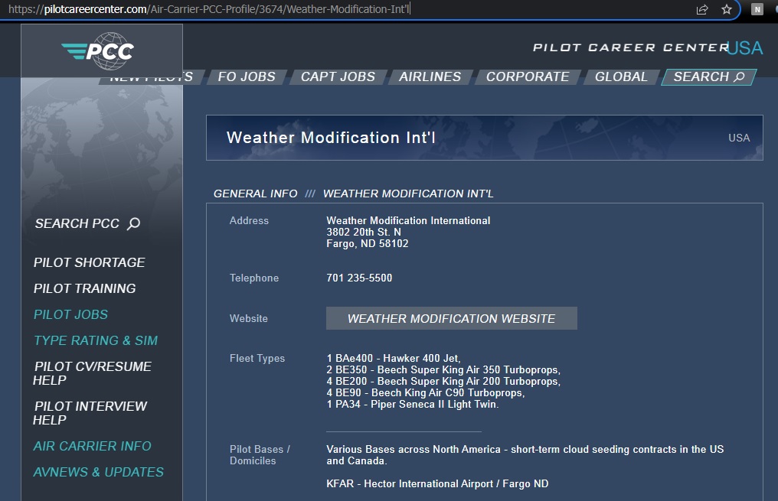
Task: Click the share page icon in address bar
Action: coord(701,9)
